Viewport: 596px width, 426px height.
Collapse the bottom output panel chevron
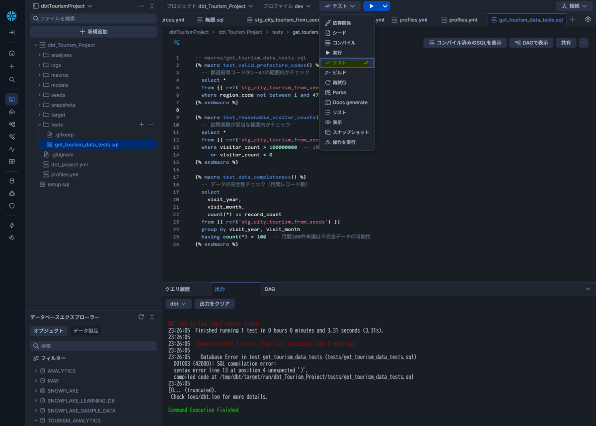click(588, 289)
